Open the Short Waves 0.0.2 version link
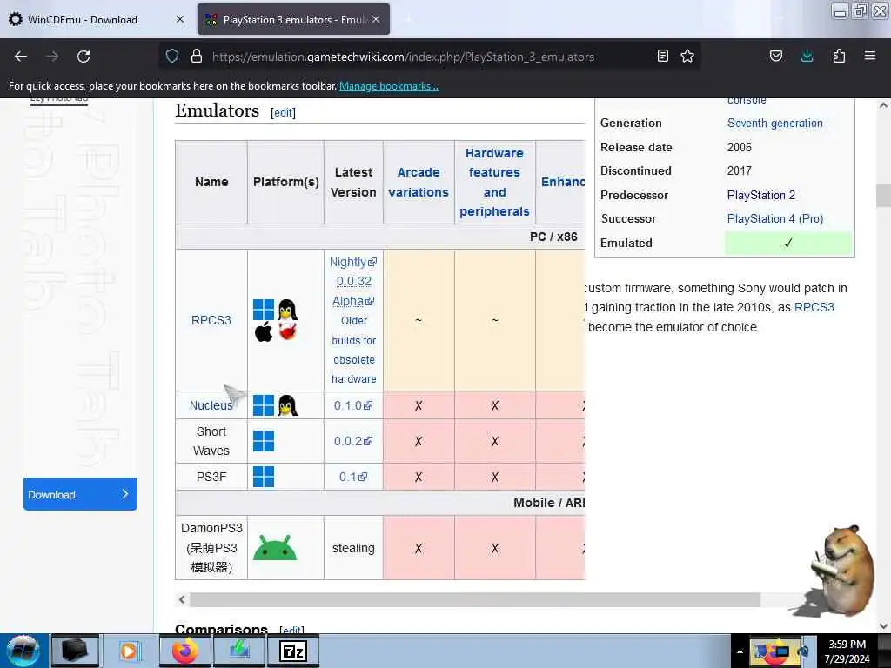 pyautogui.click(x=353, y=441)
